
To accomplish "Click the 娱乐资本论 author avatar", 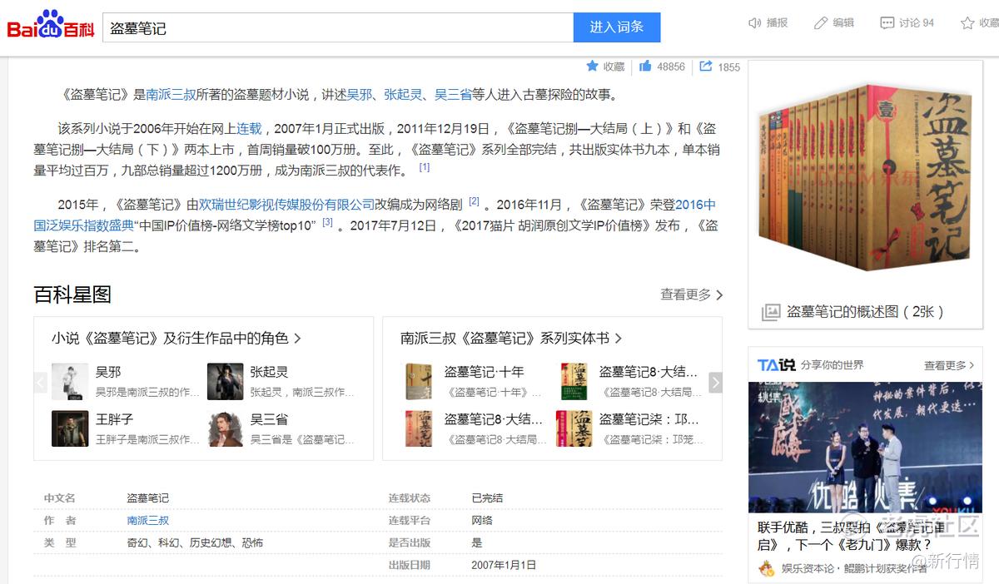I will [x=766, y=568].
